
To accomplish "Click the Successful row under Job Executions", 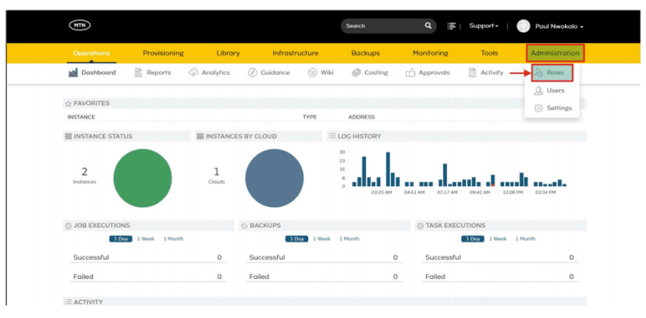I will pos(148,257).
